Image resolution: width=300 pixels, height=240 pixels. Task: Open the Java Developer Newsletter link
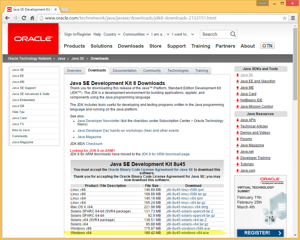click(99, 121)
